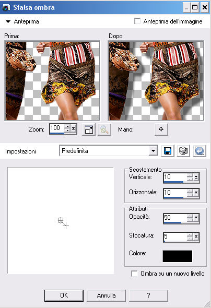The image size is (211, 308).
Task: Open the Opacità value slider dropdown
Action: [196, 218]
